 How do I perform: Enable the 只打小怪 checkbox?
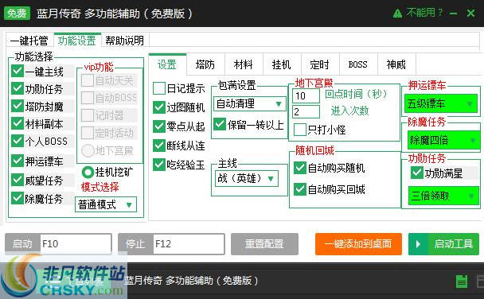tap(300, 130)
